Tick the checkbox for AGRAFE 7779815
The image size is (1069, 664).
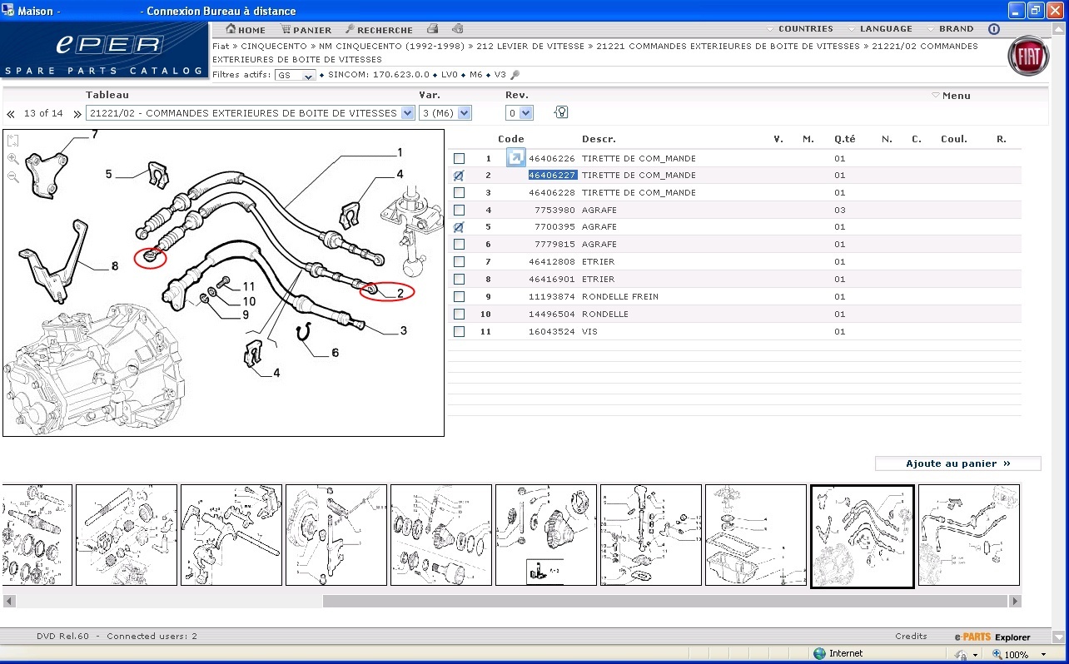pyautogui.click(x=459, y=245)
